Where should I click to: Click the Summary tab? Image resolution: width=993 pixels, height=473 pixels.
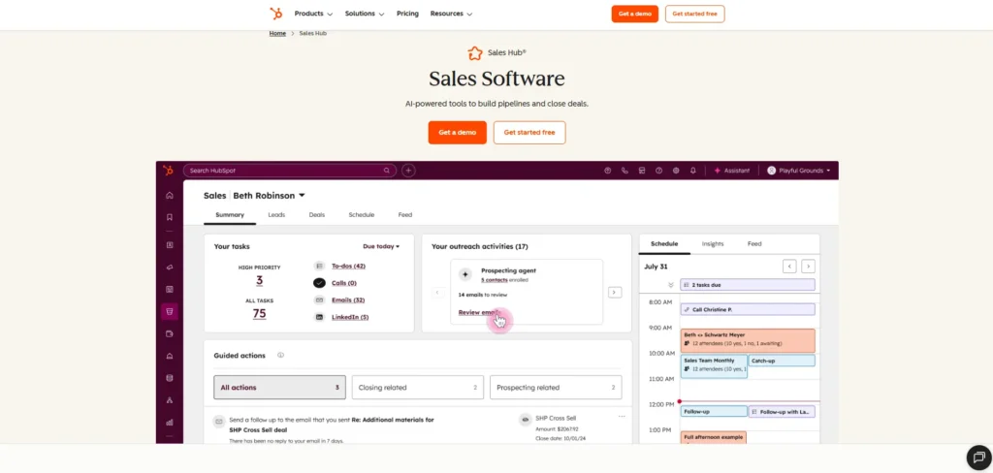click(x=230, y=214)
